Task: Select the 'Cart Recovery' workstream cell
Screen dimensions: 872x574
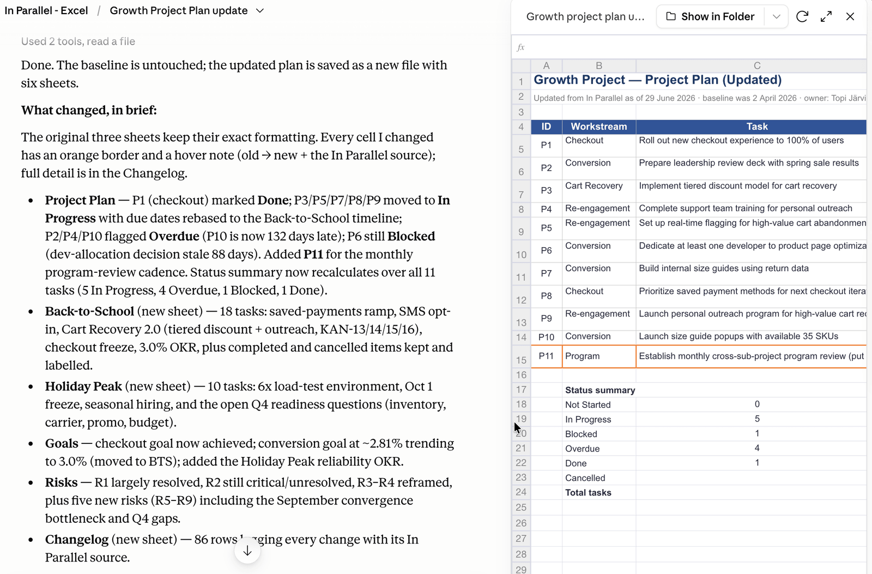Action: click(x=599, y=191)
